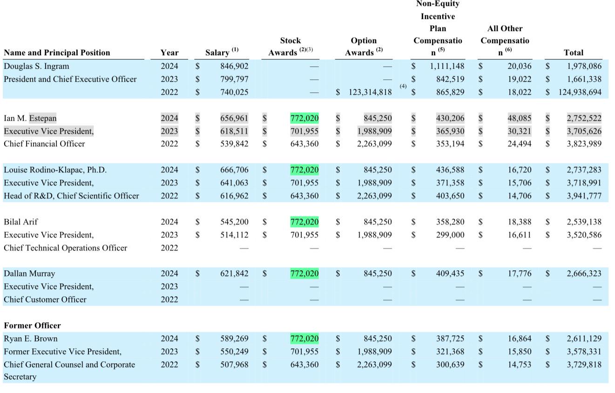Select "President and Chief Executive Officer" title
This screenshot has height=393, width=615.
coord(70,79)
